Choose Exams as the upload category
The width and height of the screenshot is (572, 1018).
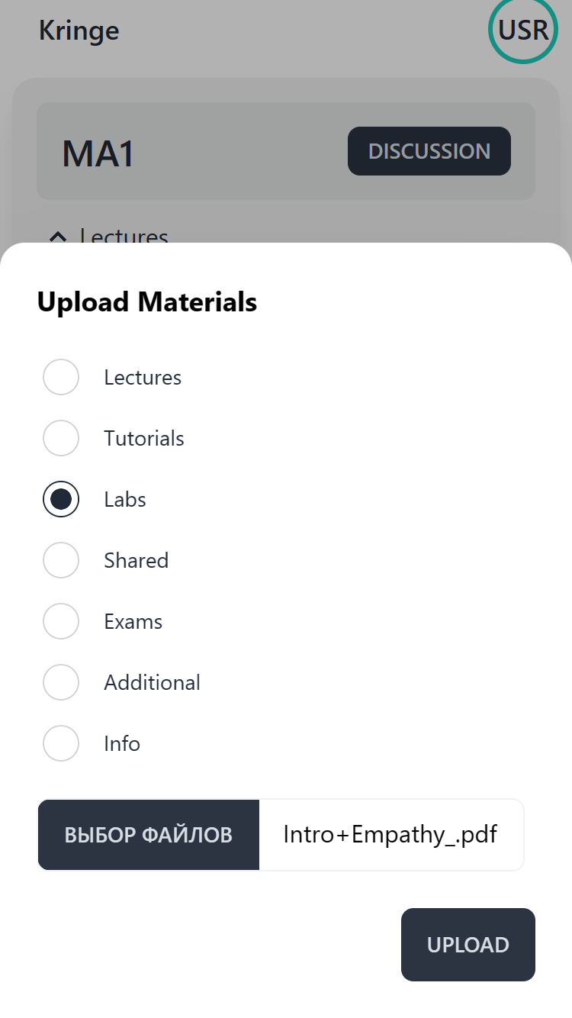[61, 621]
